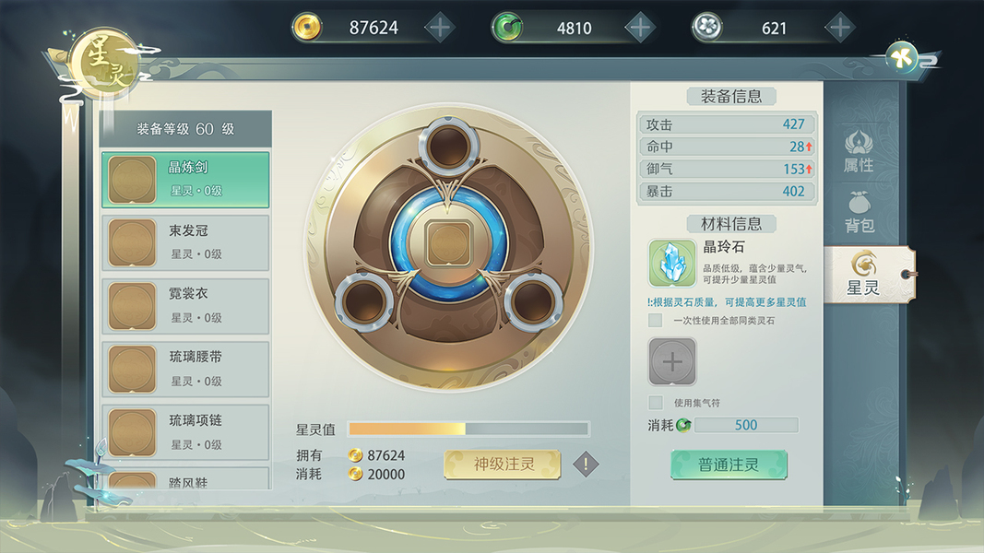Add more gold coins with plus icon
The width and height of the screenshot is (984, 553).
440,28
